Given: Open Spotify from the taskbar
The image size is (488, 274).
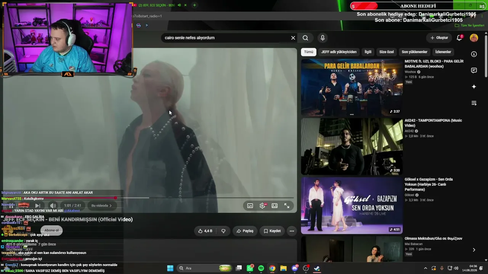Looking at the screenshot, I should pos(261,268).
